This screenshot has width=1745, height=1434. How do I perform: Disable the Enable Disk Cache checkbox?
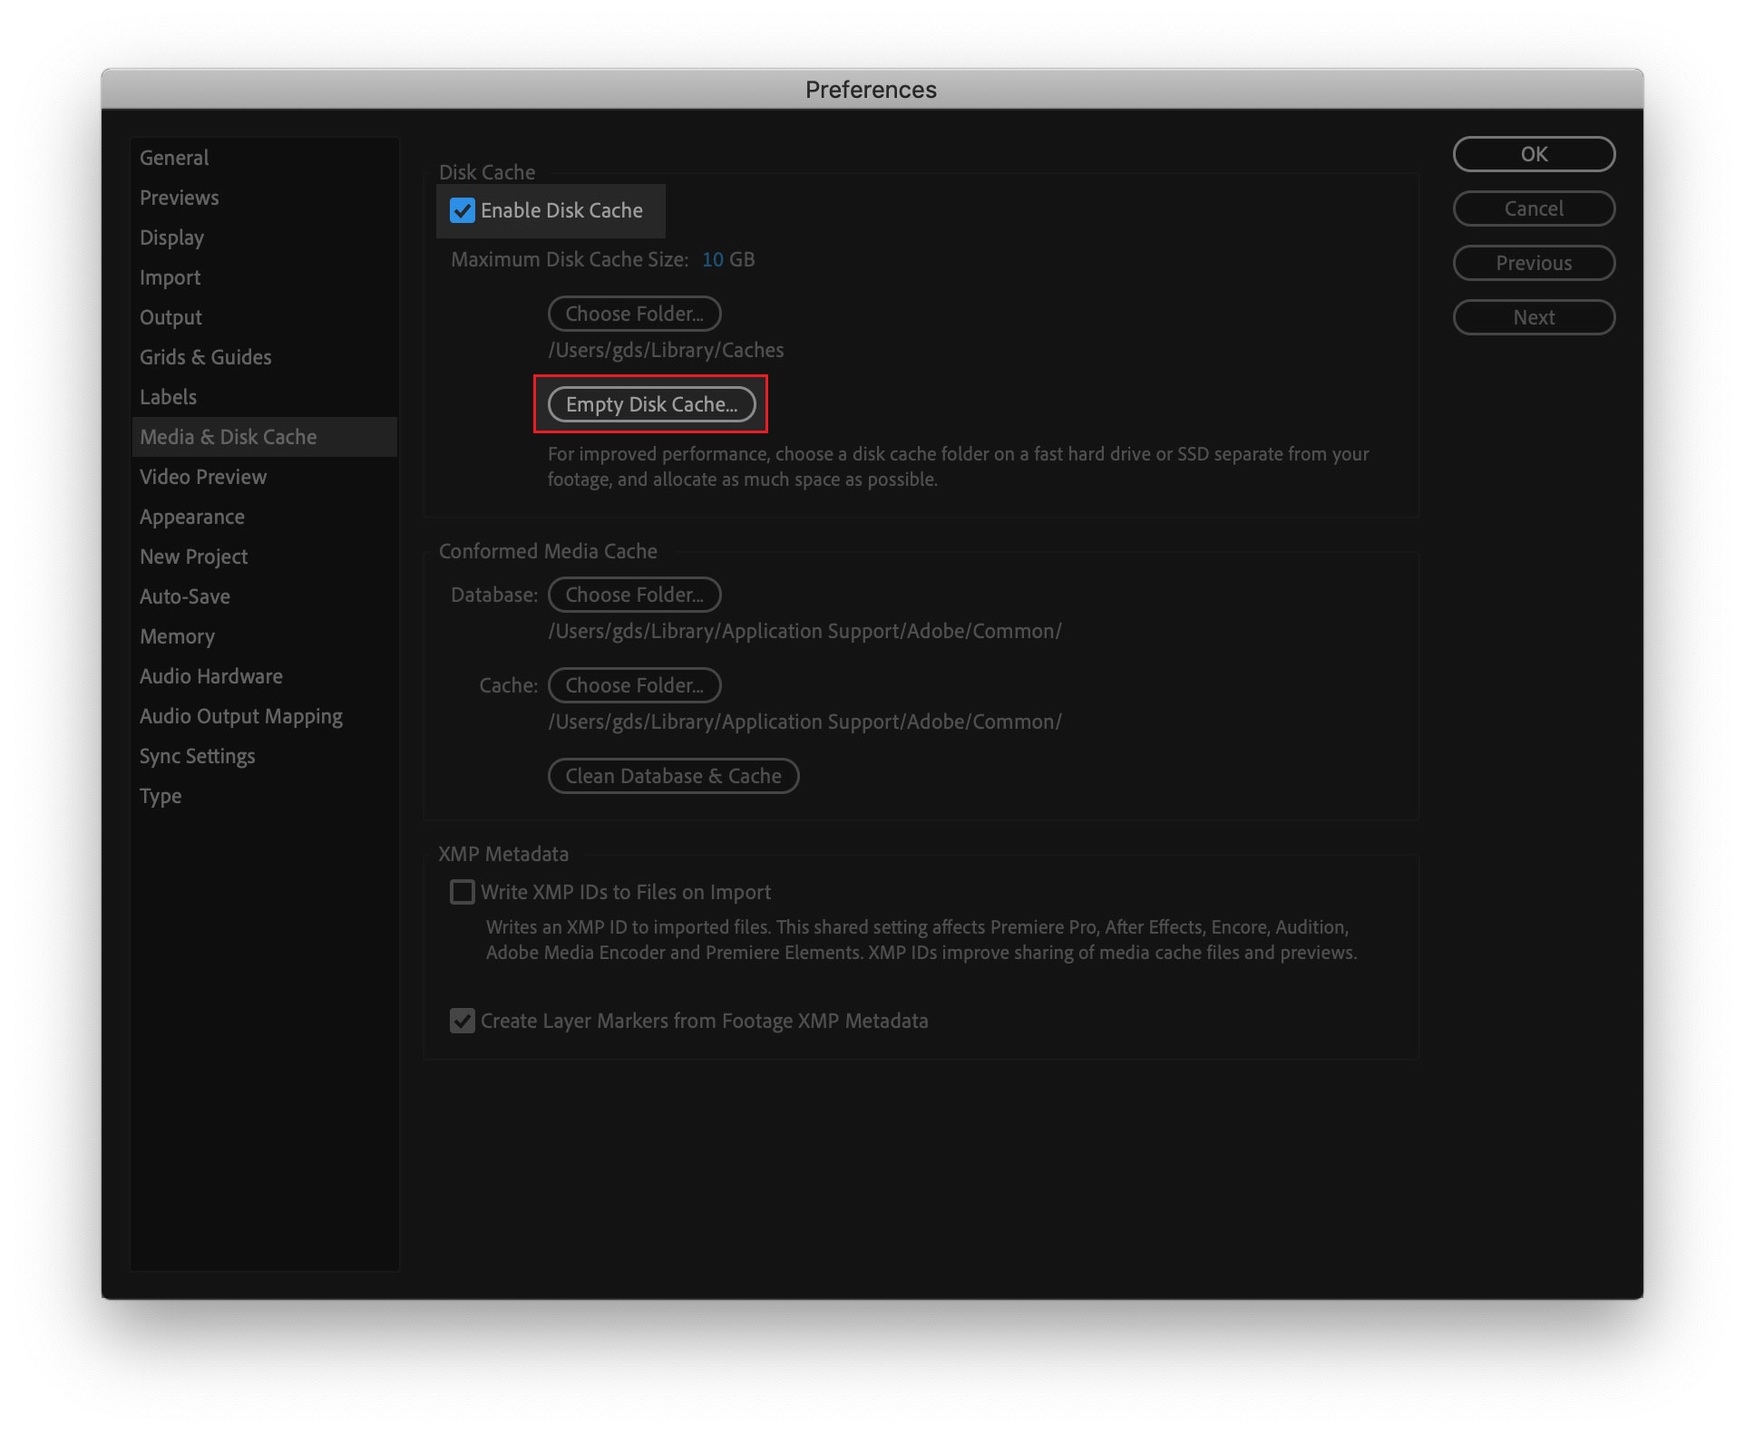[x=463, y=211]
